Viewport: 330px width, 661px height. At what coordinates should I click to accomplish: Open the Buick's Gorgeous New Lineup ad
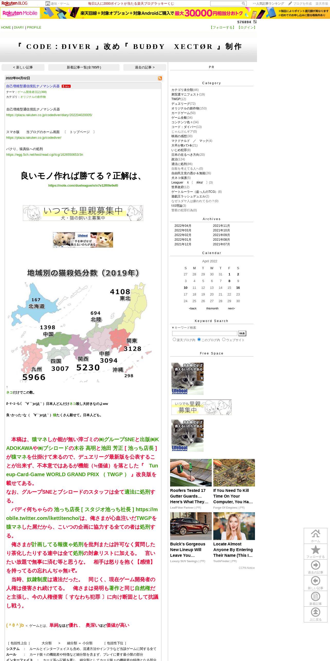point(191,537)
